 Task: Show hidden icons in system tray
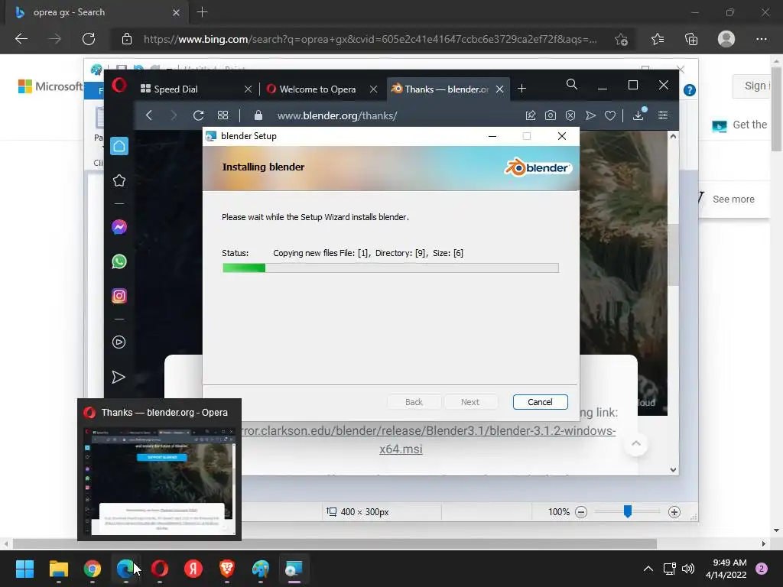click(648, 569)
